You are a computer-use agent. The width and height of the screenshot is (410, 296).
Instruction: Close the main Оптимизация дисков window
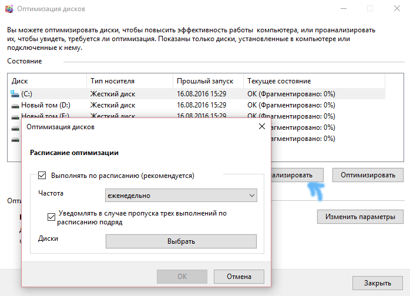397,9
